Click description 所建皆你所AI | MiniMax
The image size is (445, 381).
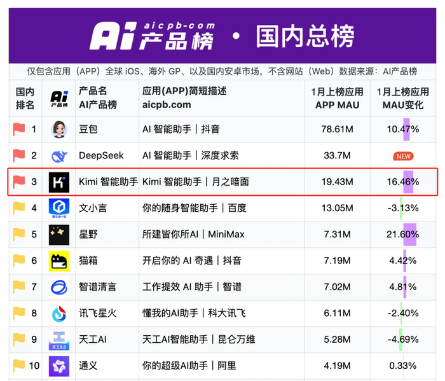pos(193,234)
